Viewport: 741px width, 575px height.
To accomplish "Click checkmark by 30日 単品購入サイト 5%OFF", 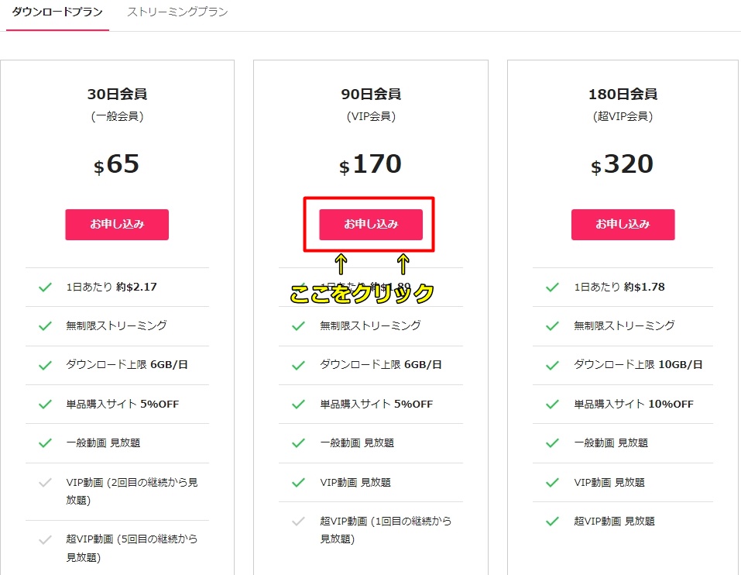I will coord(45,404).
